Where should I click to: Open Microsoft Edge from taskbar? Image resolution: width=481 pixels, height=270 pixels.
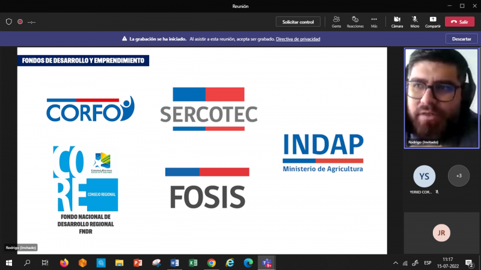(x=248, y=263)
